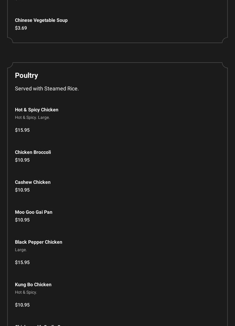
Task: Click the Kung Bo Chicken $10.95 price
Action: click(22, 305)
